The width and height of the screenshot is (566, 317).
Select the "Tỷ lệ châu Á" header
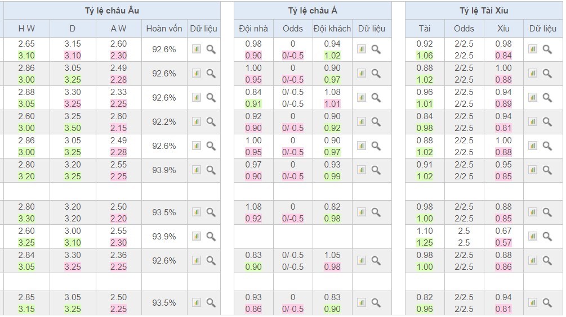[x=313, y=11]
